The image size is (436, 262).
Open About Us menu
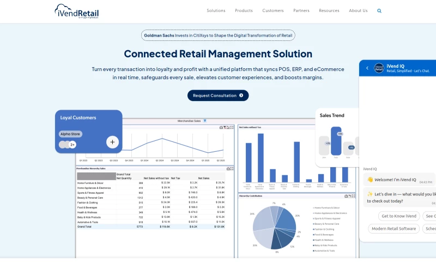point(358,10)
